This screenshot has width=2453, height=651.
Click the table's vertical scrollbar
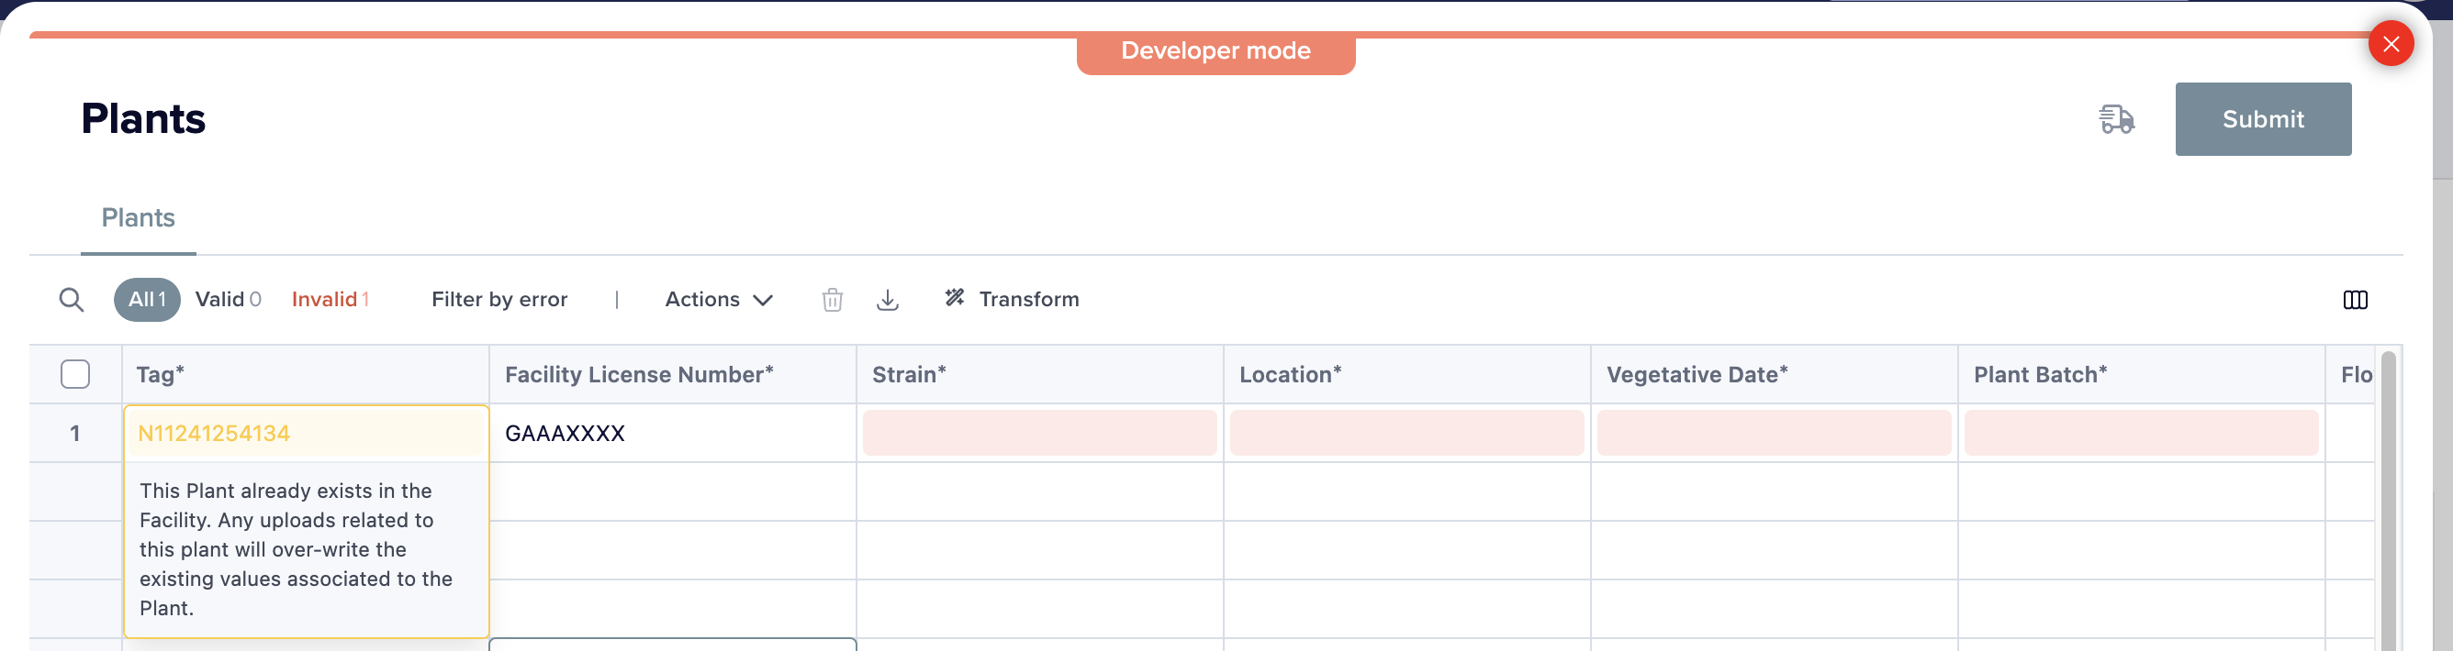(x=2388, y=502)
